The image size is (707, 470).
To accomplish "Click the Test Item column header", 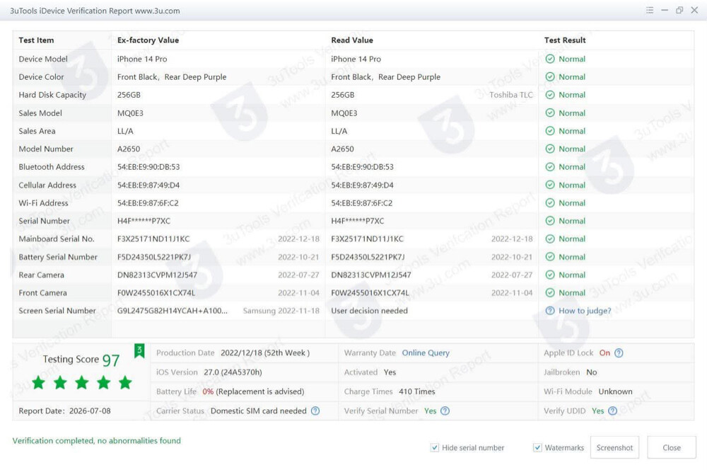I will click(x=36, y=40).
